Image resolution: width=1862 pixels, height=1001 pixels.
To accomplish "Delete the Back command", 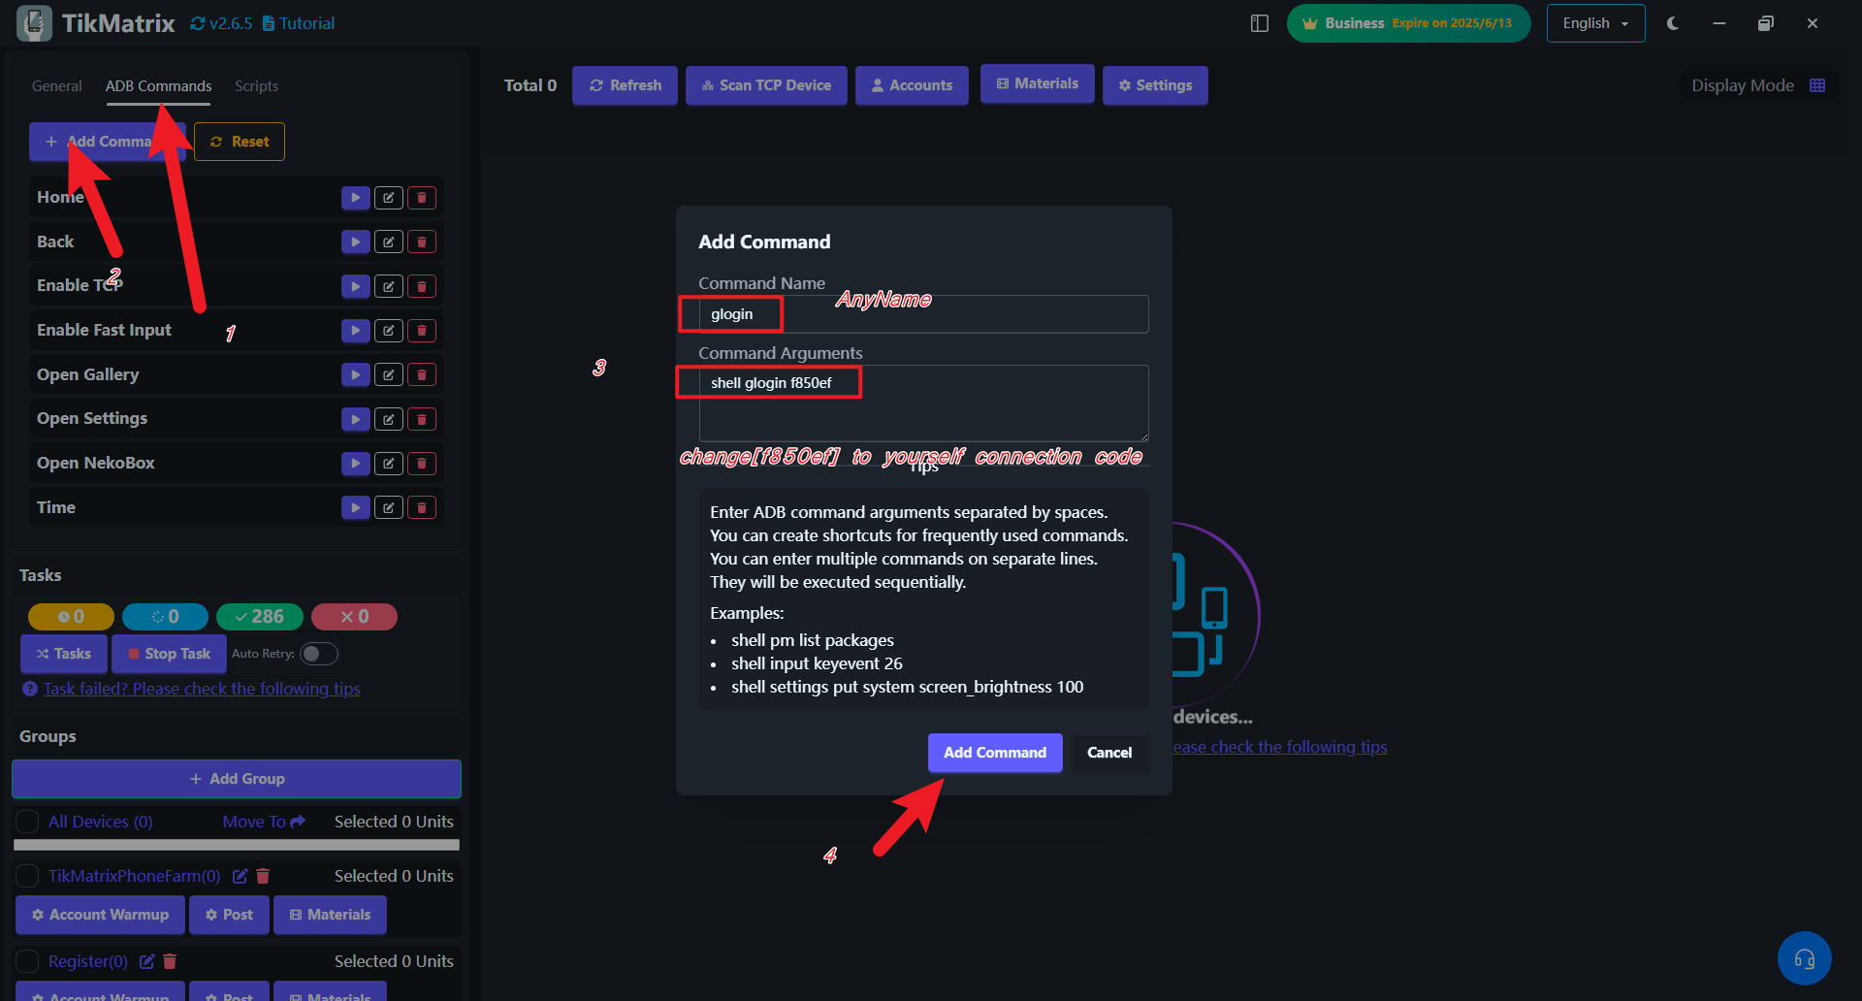I will [x=422, y=242].
